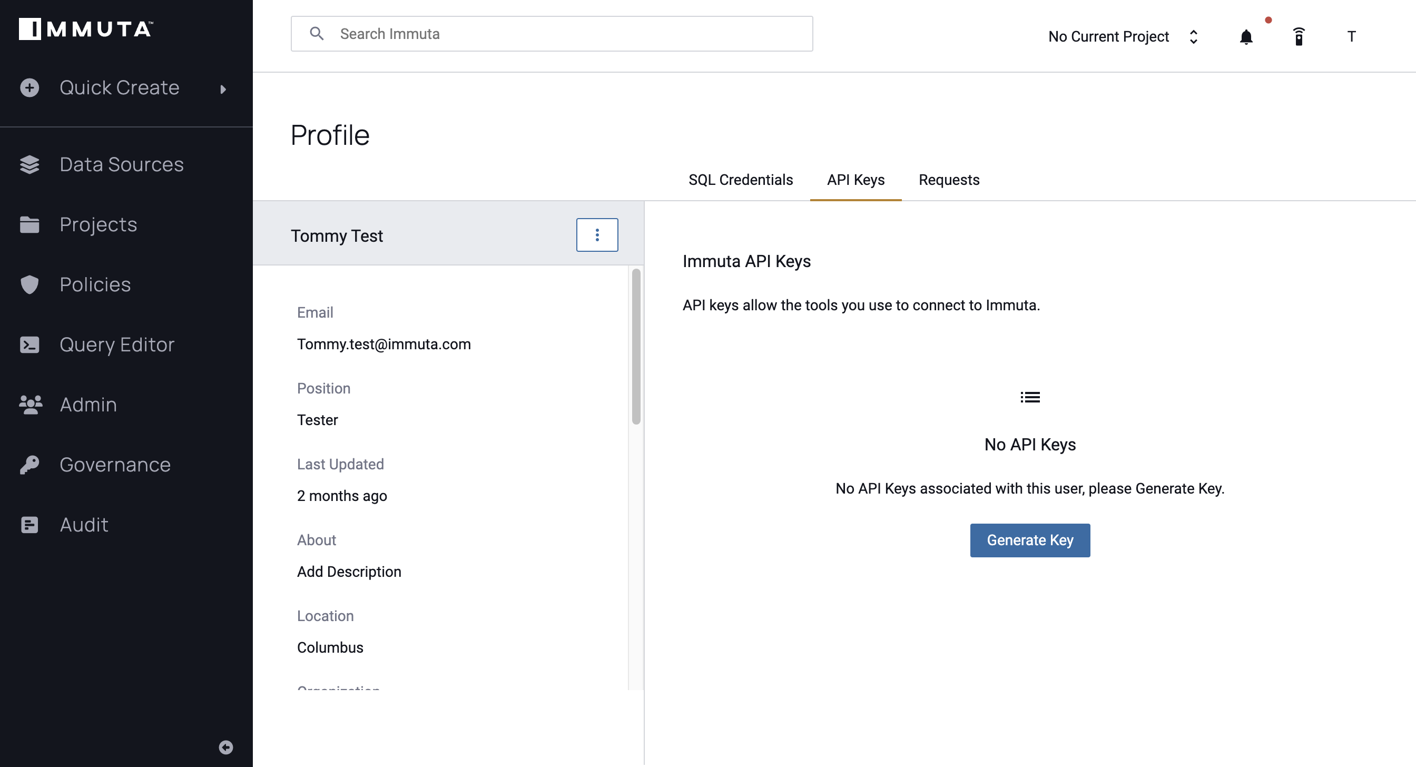Switch to SQL Credentials tab
1416x767 pixels.
tap(741, 180)
